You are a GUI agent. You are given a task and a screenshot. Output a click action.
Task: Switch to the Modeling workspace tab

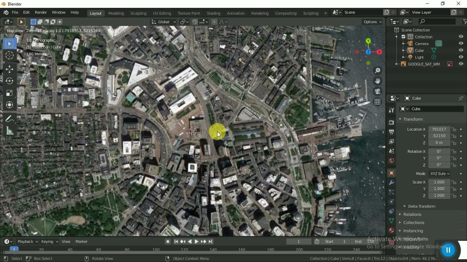coord(116,13)
